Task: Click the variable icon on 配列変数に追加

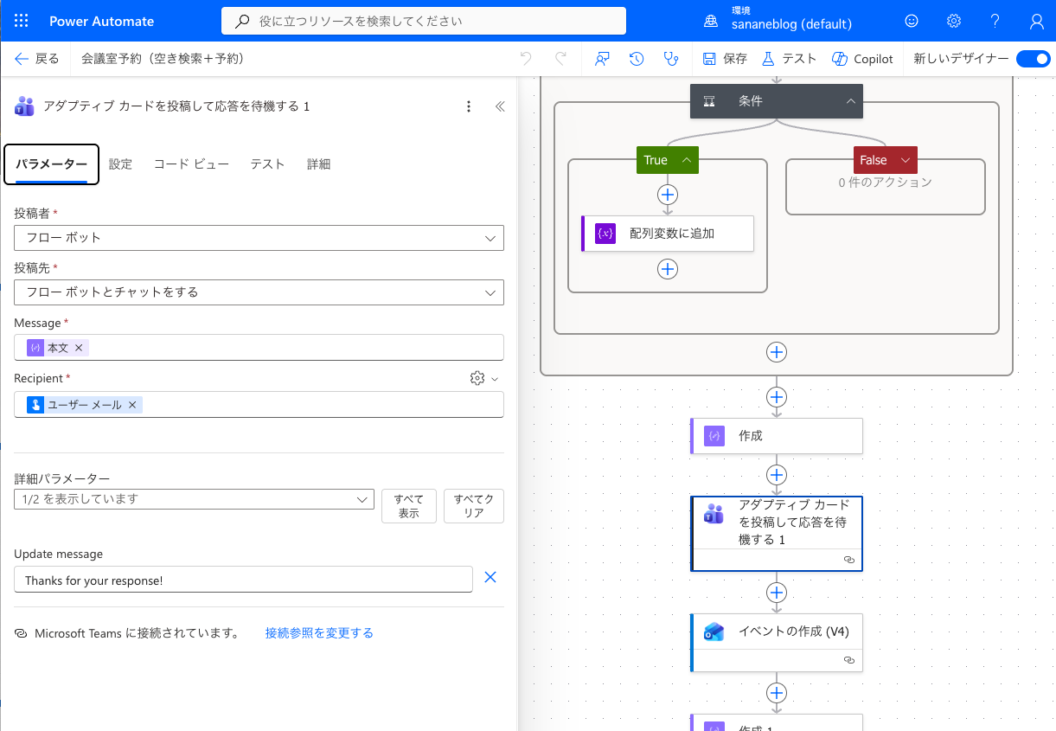Action: click(x=605, y=234)
